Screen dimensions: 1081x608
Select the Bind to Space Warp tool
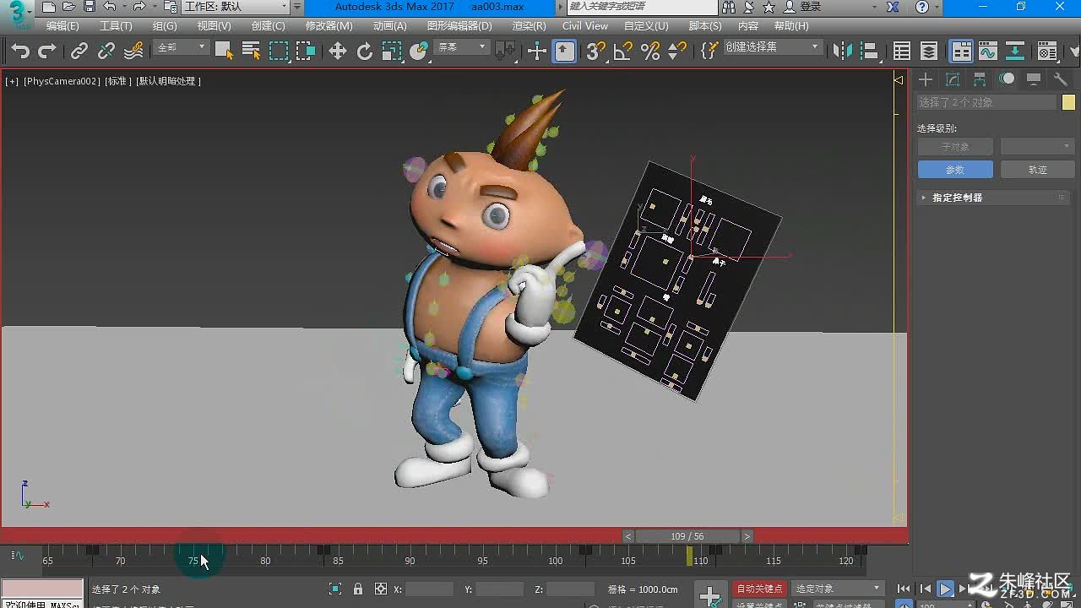(133, 52)
